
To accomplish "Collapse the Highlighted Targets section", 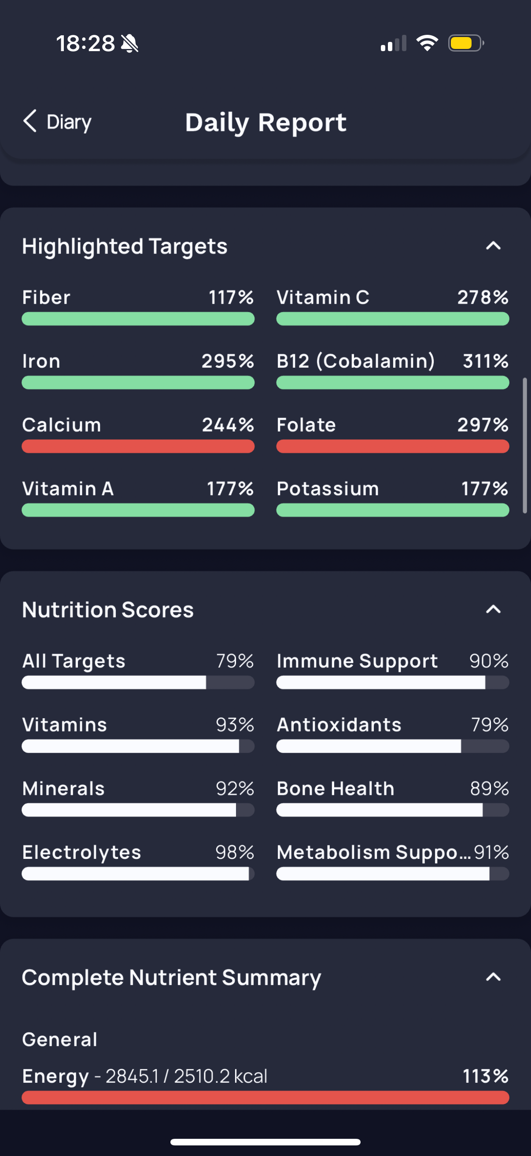I will coord(494,246).
